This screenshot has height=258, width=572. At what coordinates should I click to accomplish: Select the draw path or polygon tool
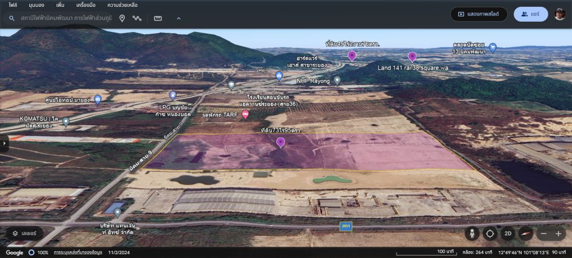137,18
